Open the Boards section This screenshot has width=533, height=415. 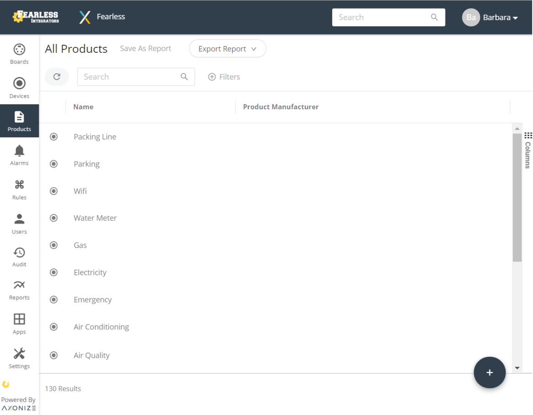[x=19, y=52]
